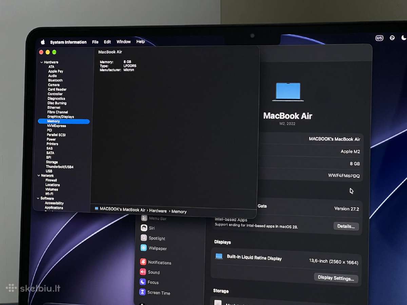The height and width of the screenshot is (305, 407).
Task: Select Locations under Network
Action: pos(53,185)
